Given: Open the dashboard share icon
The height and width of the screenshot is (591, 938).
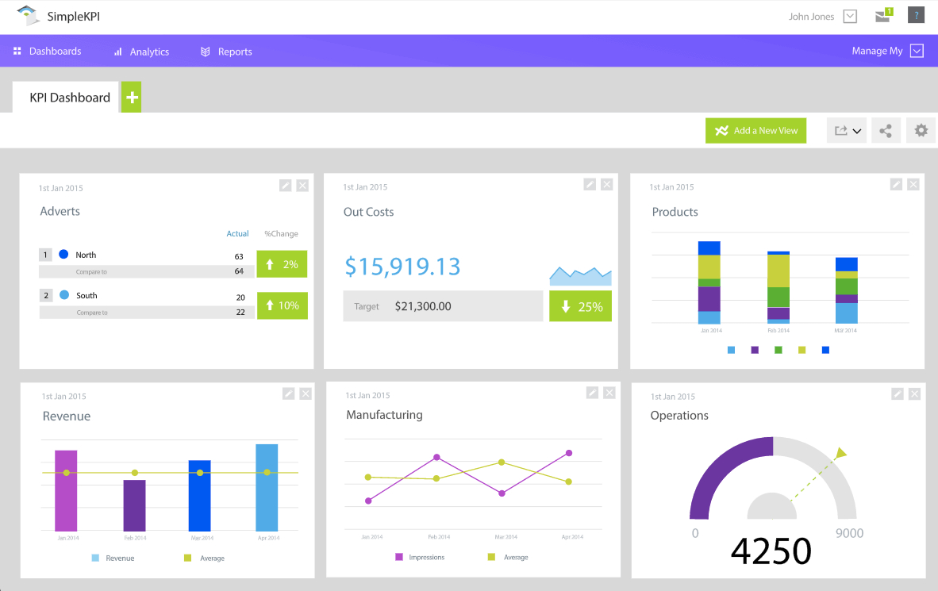Looking at the screenshot, I should 886,129.
